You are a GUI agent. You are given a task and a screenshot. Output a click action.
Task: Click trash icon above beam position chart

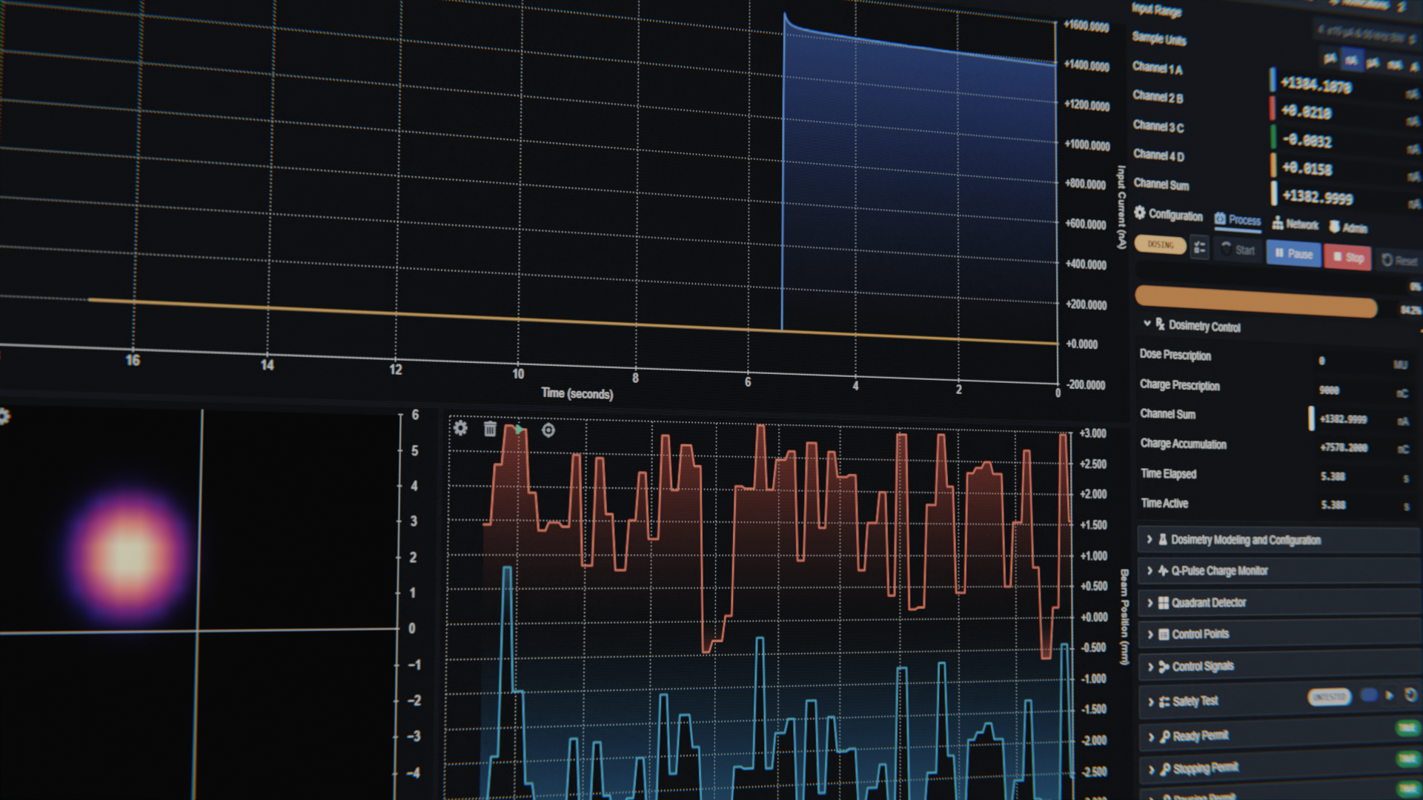[x=490, y=429]
